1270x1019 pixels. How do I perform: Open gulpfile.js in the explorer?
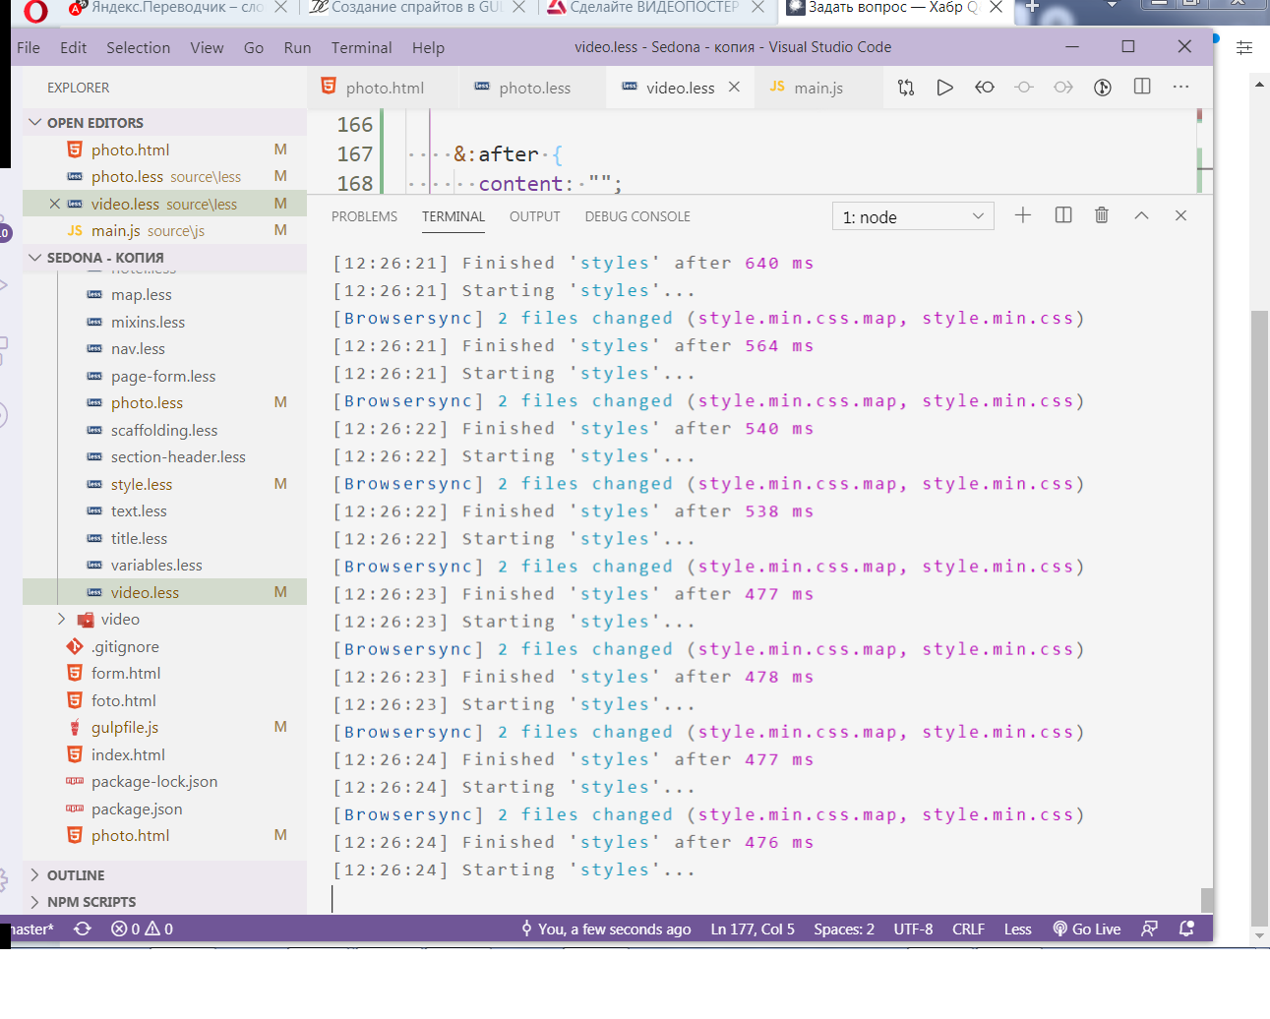pyautogui.click(x=164, y=727)
